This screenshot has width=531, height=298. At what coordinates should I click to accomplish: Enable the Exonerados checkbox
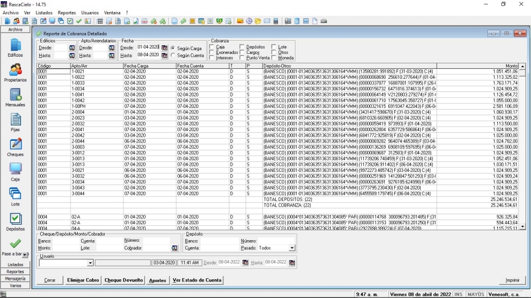point(212,52)
